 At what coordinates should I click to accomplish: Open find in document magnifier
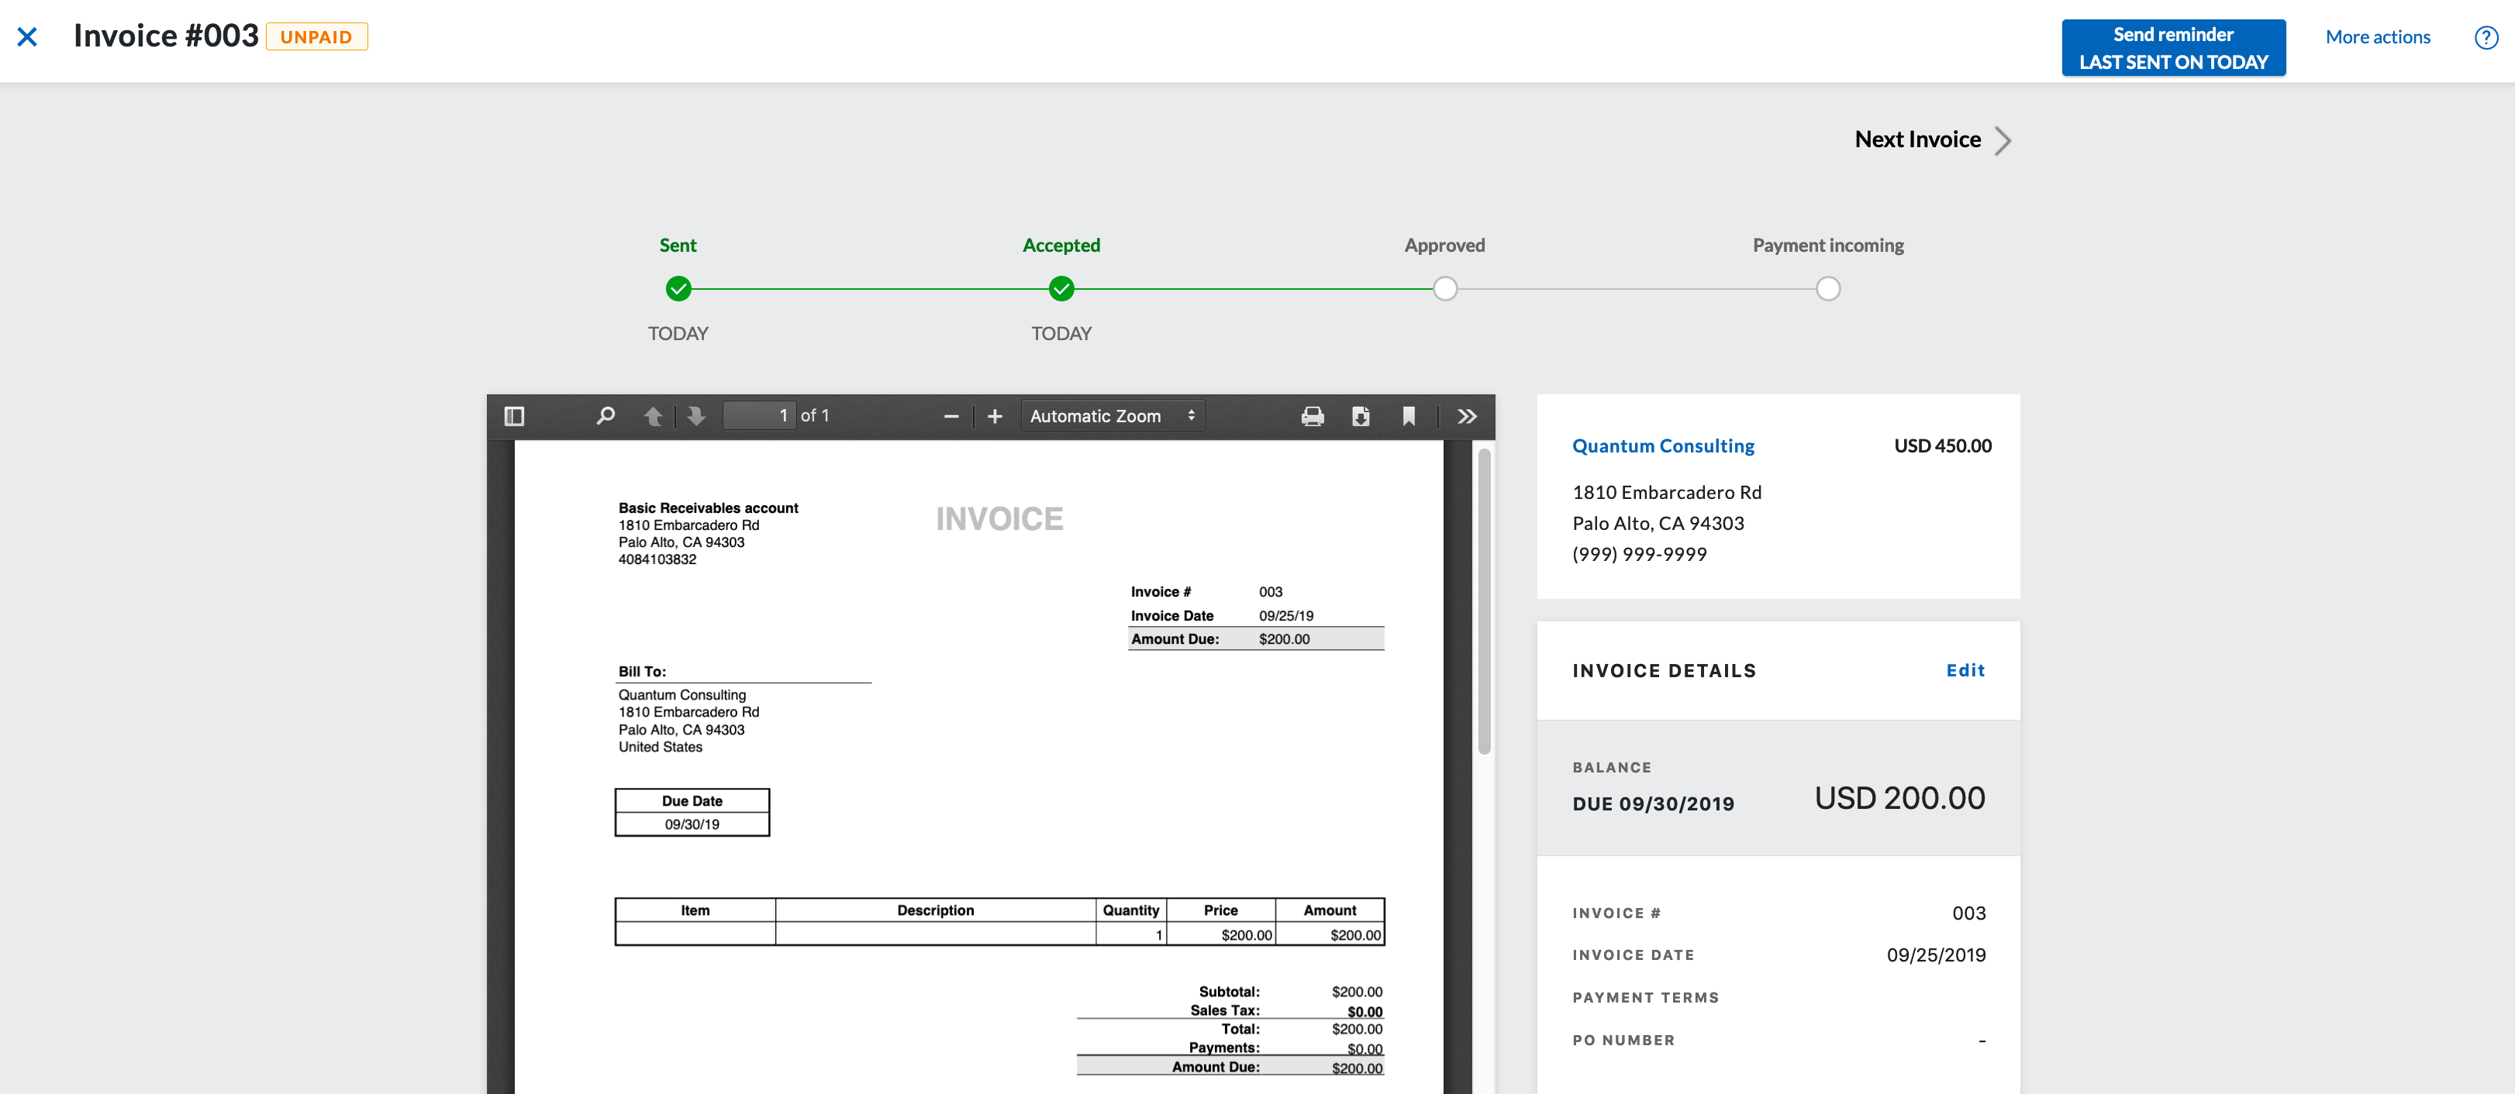point(605,417)
